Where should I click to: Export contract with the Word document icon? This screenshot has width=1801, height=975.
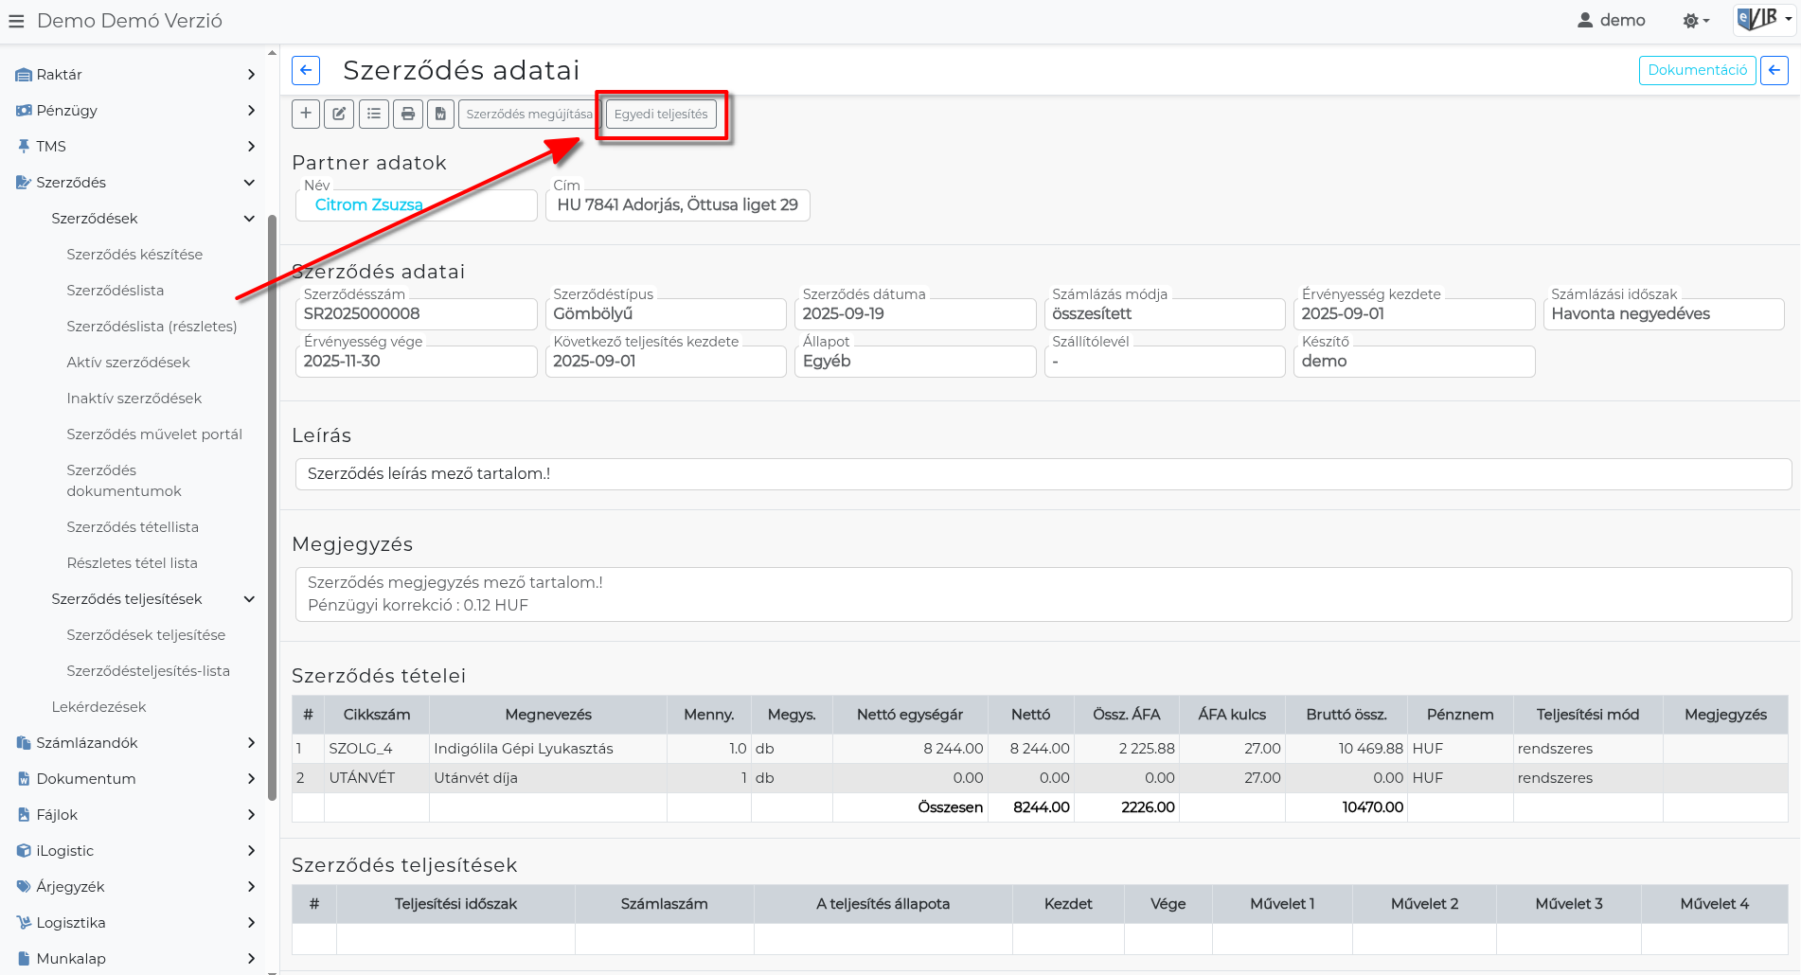pyautogui.click(x=440, y=114)
